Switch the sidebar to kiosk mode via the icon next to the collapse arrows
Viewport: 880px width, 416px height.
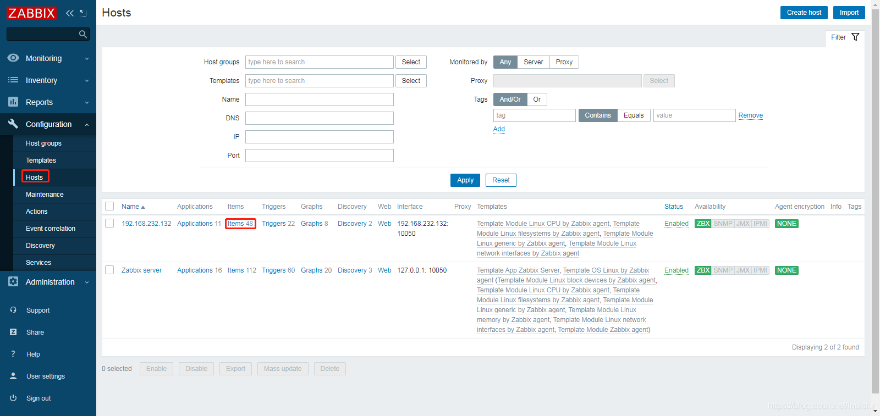click(x=83, y=13)
